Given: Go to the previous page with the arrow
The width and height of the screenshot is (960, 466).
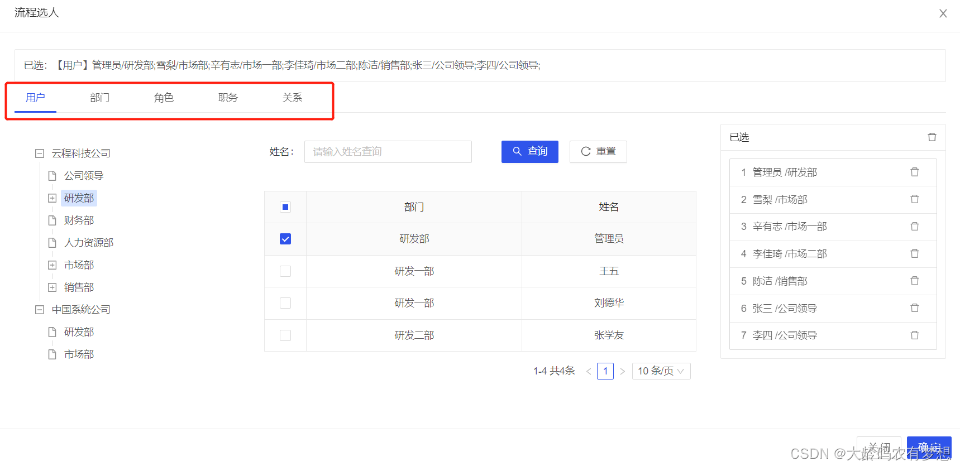Looking at the screenshot, I should pyautogui.click(x=589, y=371).
